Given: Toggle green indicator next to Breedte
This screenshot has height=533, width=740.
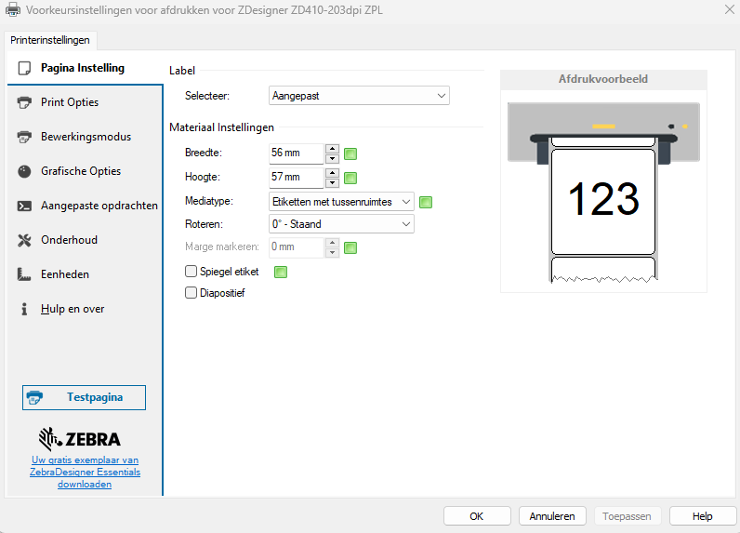Looking at the screenshot, I should 350,154.
